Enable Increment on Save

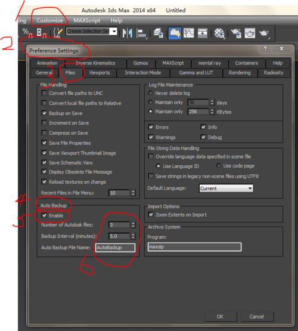(44, 123)
